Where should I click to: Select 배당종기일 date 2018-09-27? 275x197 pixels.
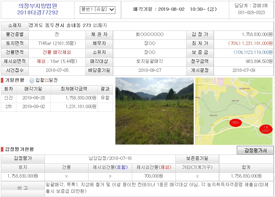coord(150,70)
